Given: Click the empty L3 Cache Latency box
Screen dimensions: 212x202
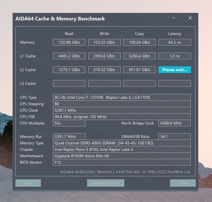Looking at the screenshot, I should click(x=175, y=83).
